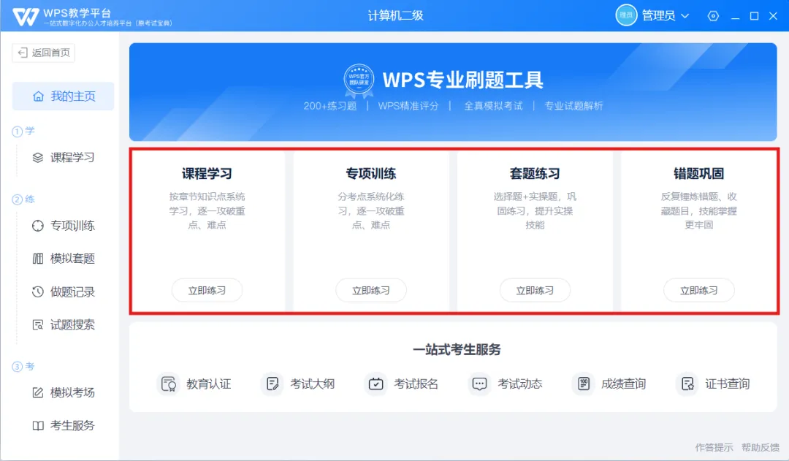Maximize the WPS教学平台 window

click(754, 16)
